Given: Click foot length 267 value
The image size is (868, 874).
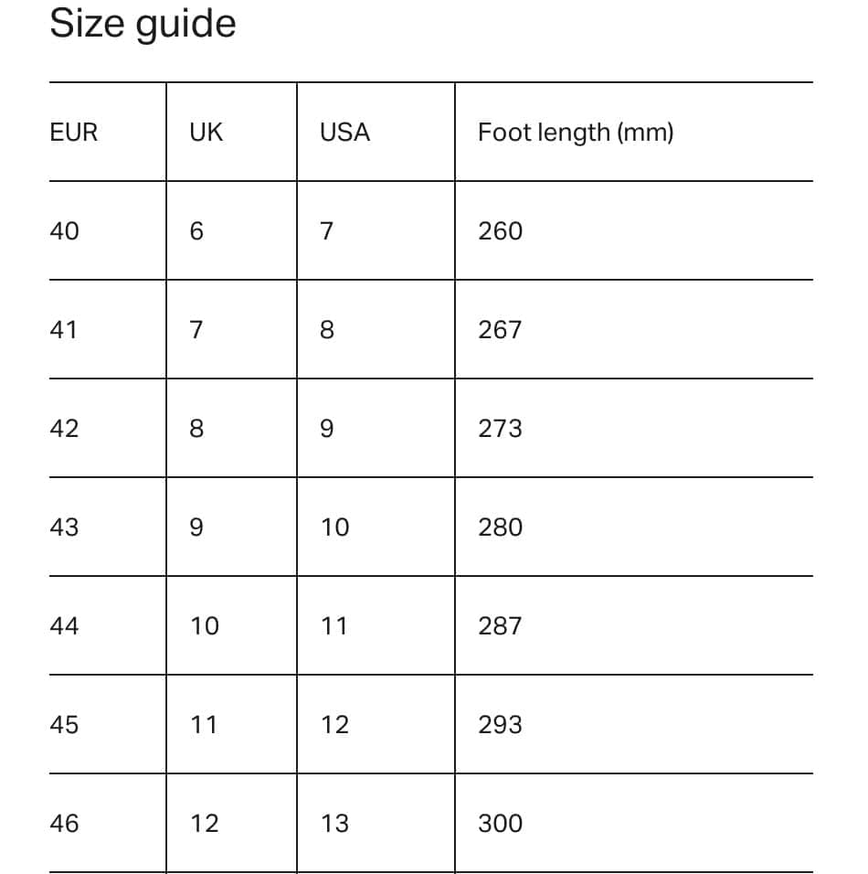Looking at the screenshot, I should tap(500, 330).
